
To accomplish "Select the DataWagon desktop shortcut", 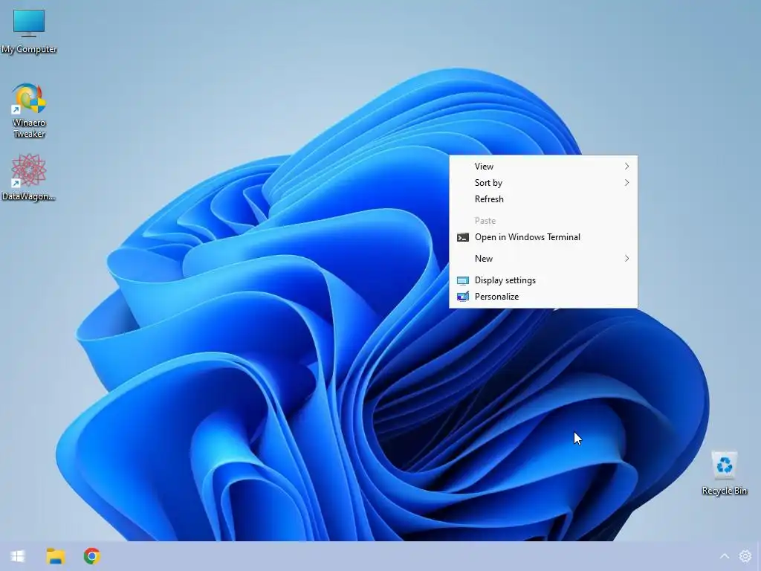I will point(29,177).
